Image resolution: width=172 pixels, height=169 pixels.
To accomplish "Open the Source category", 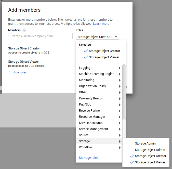I will click(99, 135).
